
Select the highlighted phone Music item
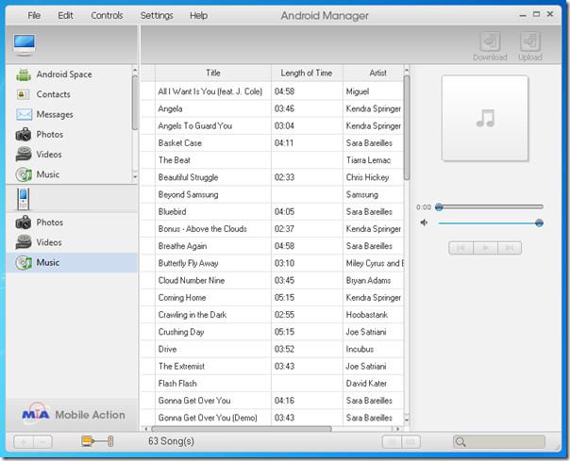pos(72,262)
